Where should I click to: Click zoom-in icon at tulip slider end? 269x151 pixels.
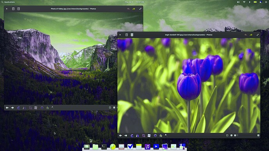[x=258, y=135]
